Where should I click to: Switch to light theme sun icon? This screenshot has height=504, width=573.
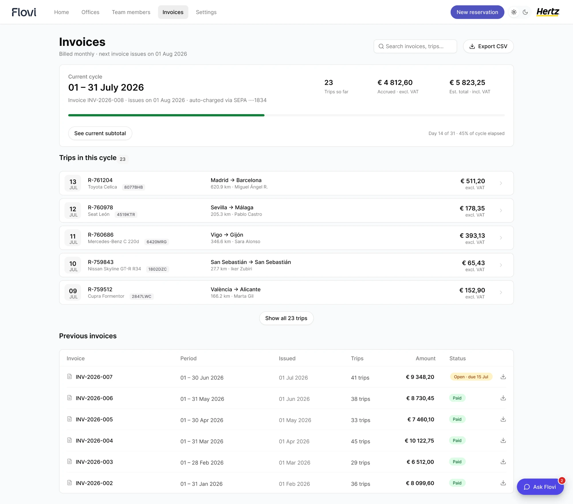coord(514,12)
